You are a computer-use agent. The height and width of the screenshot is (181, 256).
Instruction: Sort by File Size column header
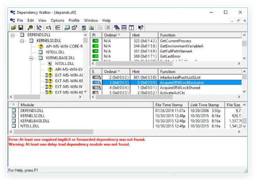point(233,105)
